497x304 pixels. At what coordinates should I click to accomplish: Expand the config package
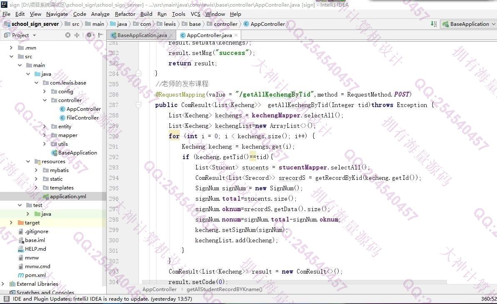click(x=45, y=91)
